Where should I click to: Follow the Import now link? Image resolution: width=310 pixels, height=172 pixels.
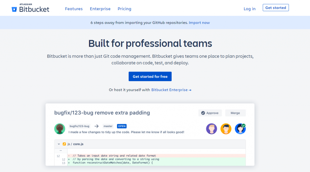(199, 23)
